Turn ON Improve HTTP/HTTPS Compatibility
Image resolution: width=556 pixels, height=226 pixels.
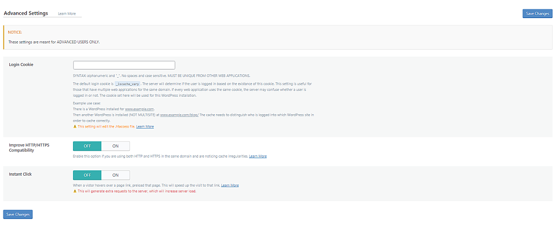point(115,146)
